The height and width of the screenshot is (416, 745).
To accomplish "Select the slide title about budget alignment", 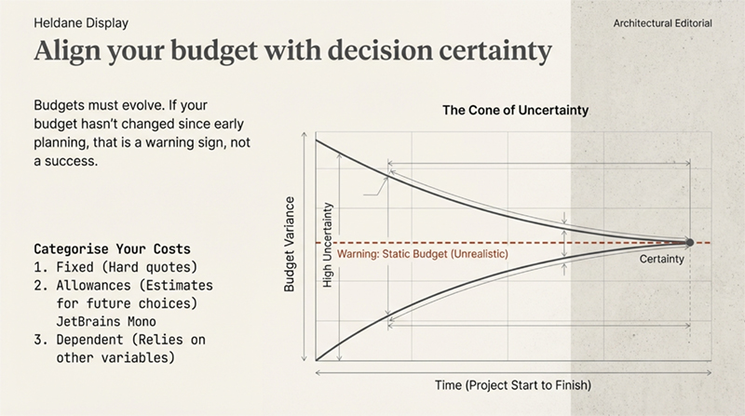I will tap(292, 52).
